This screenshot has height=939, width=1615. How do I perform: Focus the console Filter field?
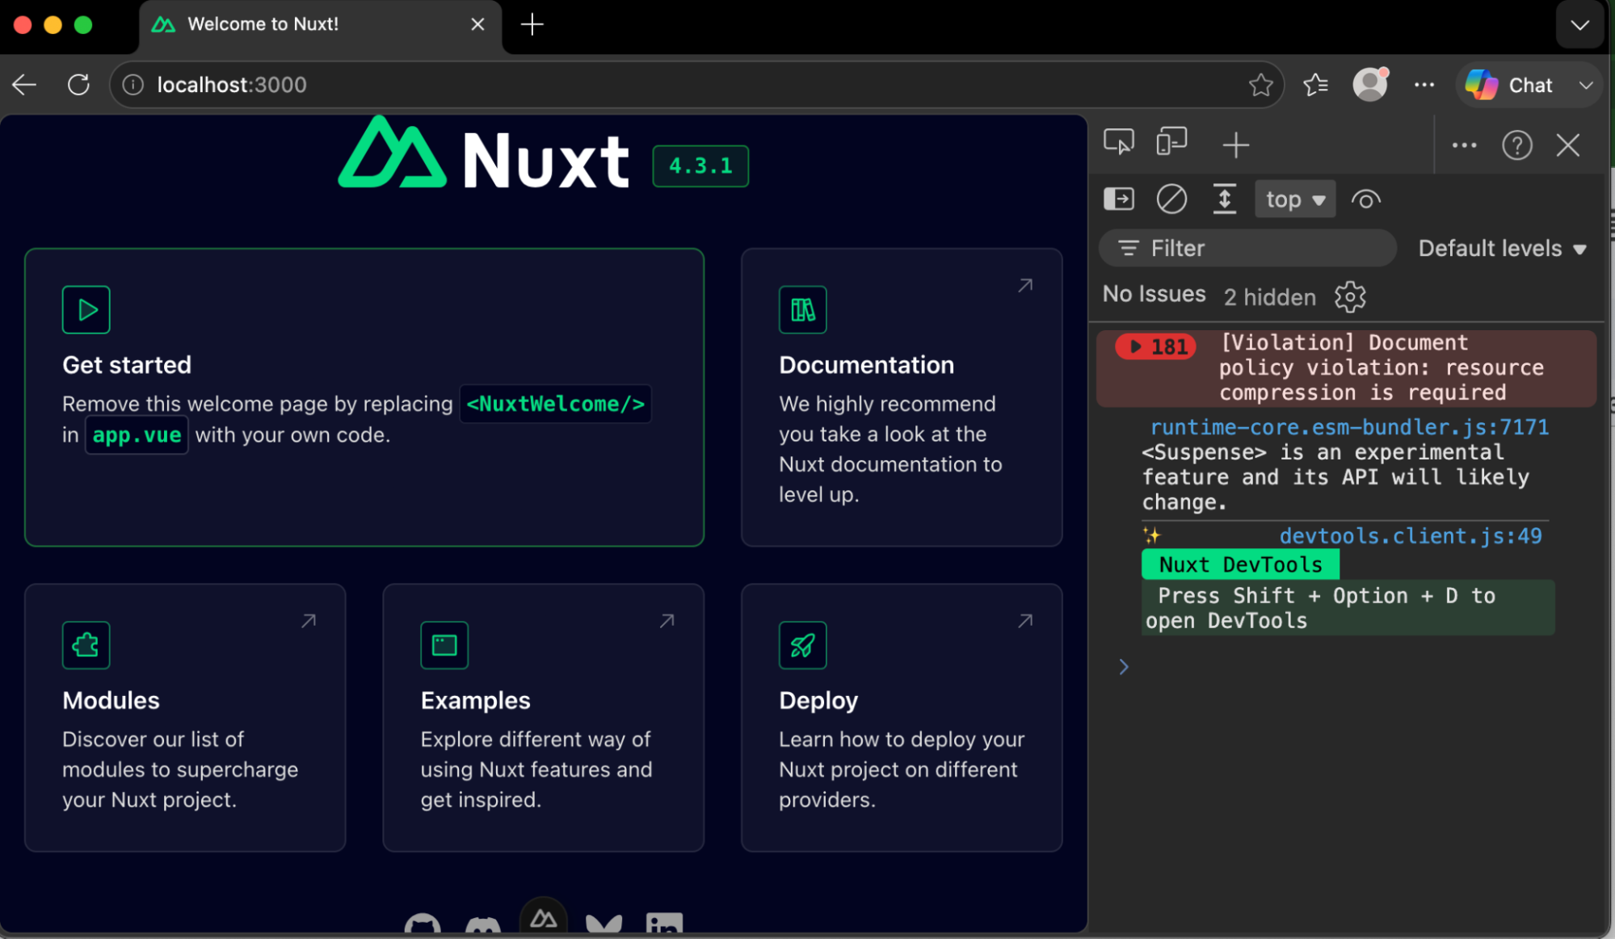[1247, 248]
